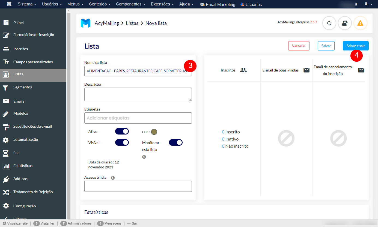Expand the Extensões menu
The image size is (378, 227).
pyautogui.click(x=162, y=4)
